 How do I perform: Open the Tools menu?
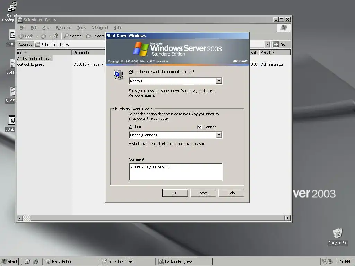click(81, 28)
